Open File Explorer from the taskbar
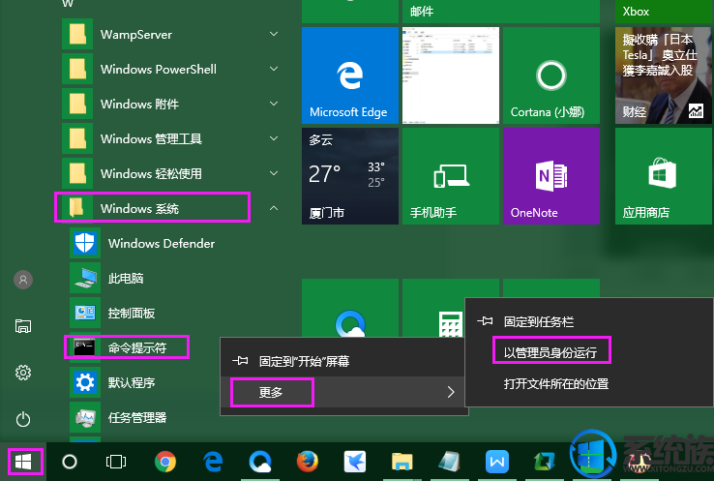This screenshot has width=714, height=481. tap(402, 462)
